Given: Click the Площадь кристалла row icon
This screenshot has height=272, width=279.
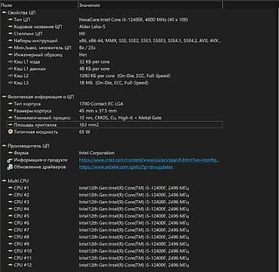Looking at the screenshot, I should pyautogui.click(x=11, y=125).
